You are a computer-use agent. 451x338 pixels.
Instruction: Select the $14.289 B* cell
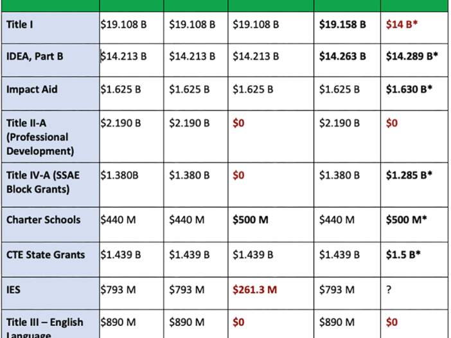(x=412, y=57)
